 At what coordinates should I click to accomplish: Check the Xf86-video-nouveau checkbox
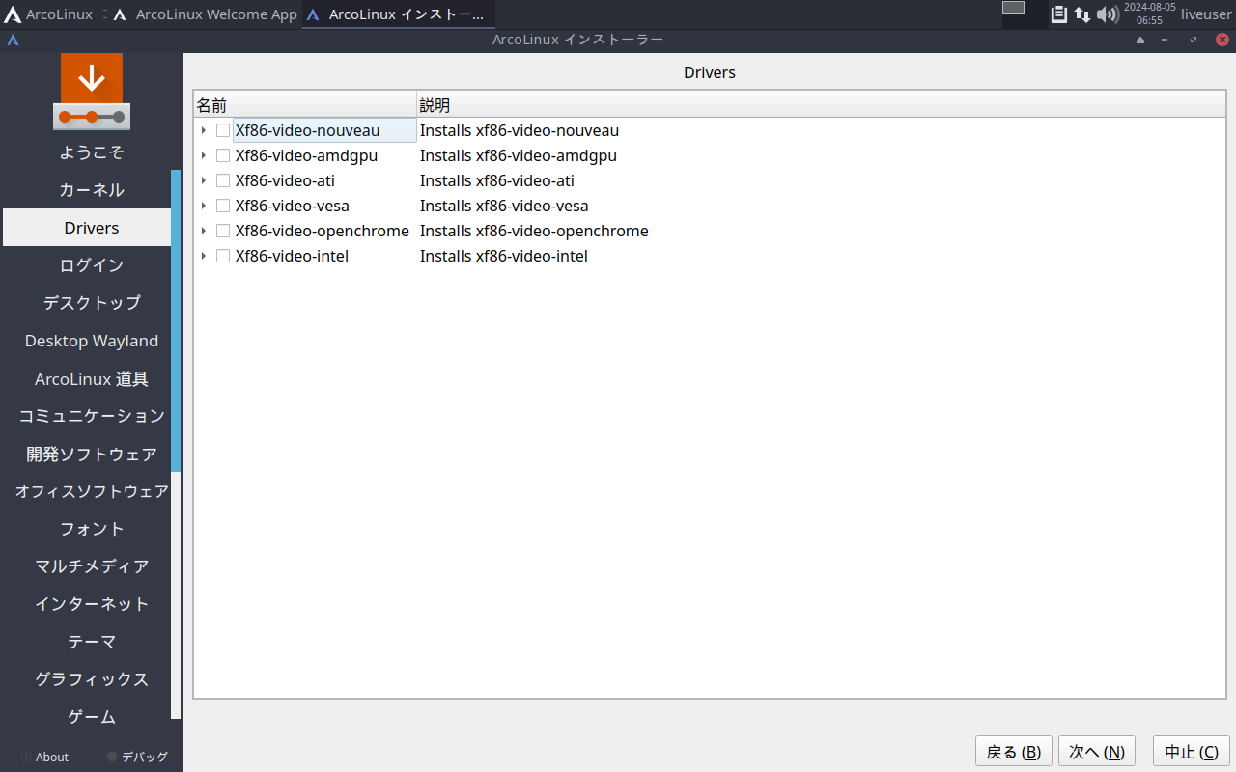click(223, 130)
